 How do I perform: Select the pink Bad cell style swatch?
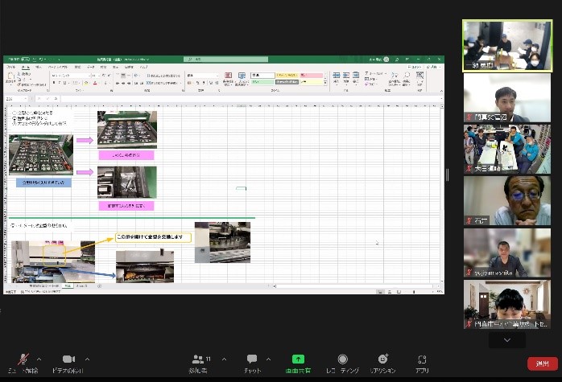[x=312, y=75]
